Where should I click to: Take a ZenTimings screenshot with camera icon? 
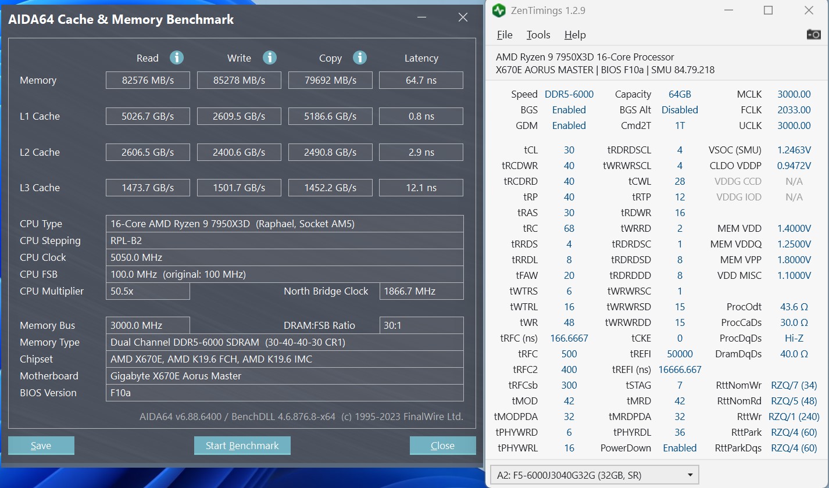point(814,34)
